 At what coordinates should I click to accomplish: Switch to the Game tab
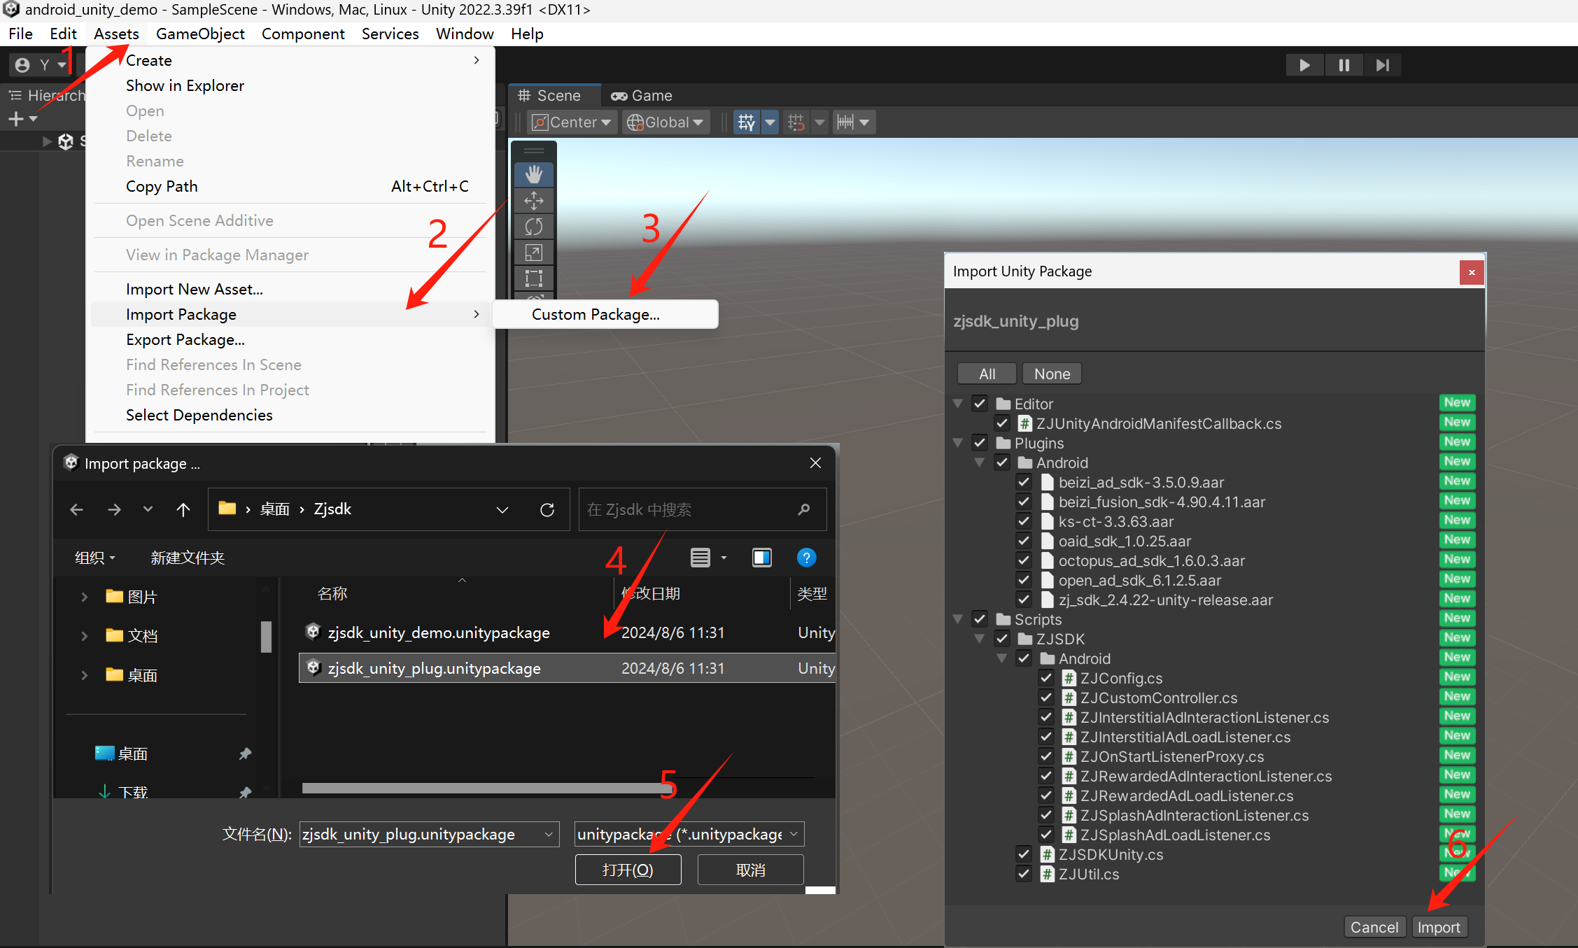pos(642,96)
